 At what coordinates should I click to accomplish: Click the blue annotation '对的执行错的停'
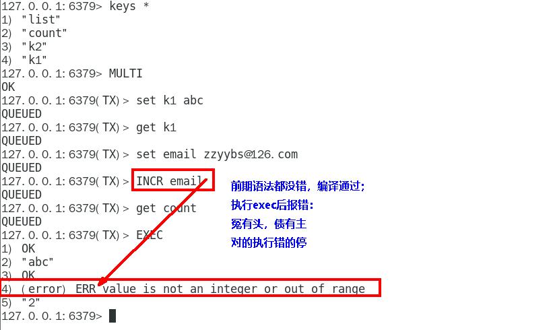269,242
